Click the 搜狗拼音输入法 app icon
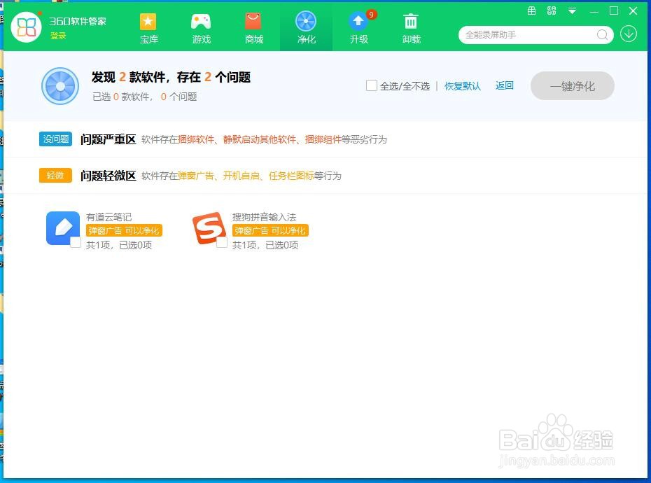Screen dimensions: 651x483 tap(209, 228)
